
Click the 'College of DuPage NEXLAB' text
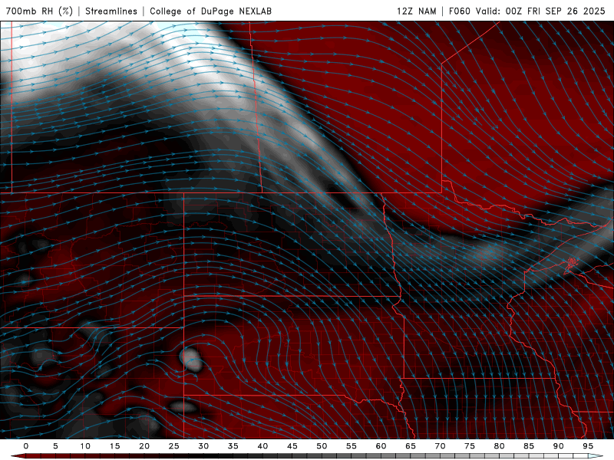(x=210, y=11)
